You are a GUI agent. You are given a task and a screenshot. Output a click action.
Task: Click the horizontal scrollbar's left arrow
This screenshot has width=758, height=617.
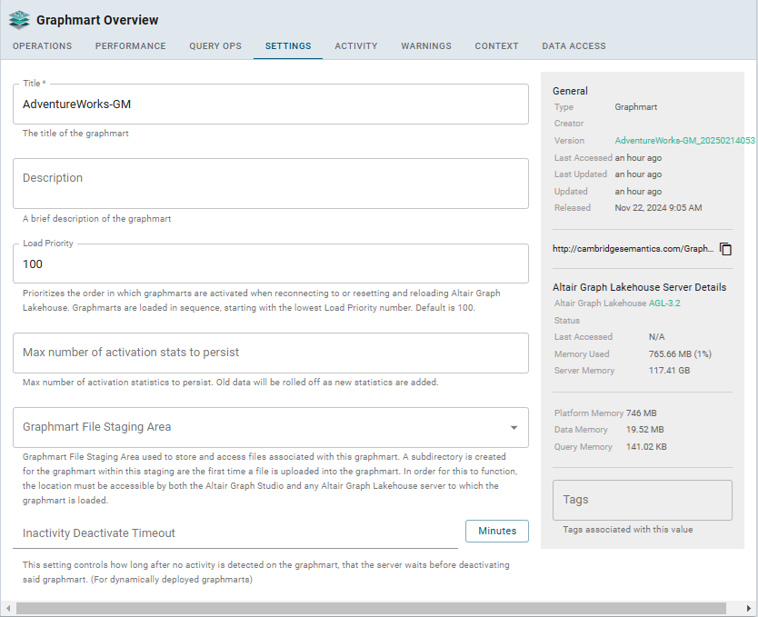point(7,608)
